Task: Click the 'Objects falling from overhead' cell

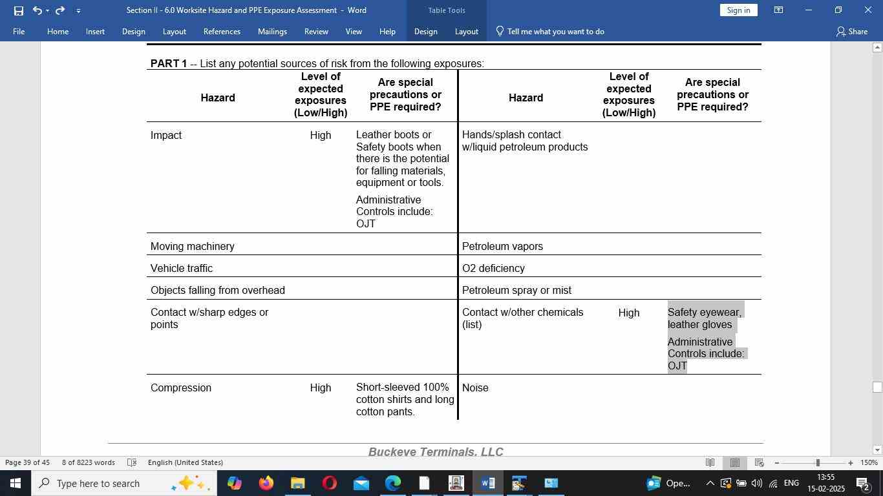Action: coord(218,291)
